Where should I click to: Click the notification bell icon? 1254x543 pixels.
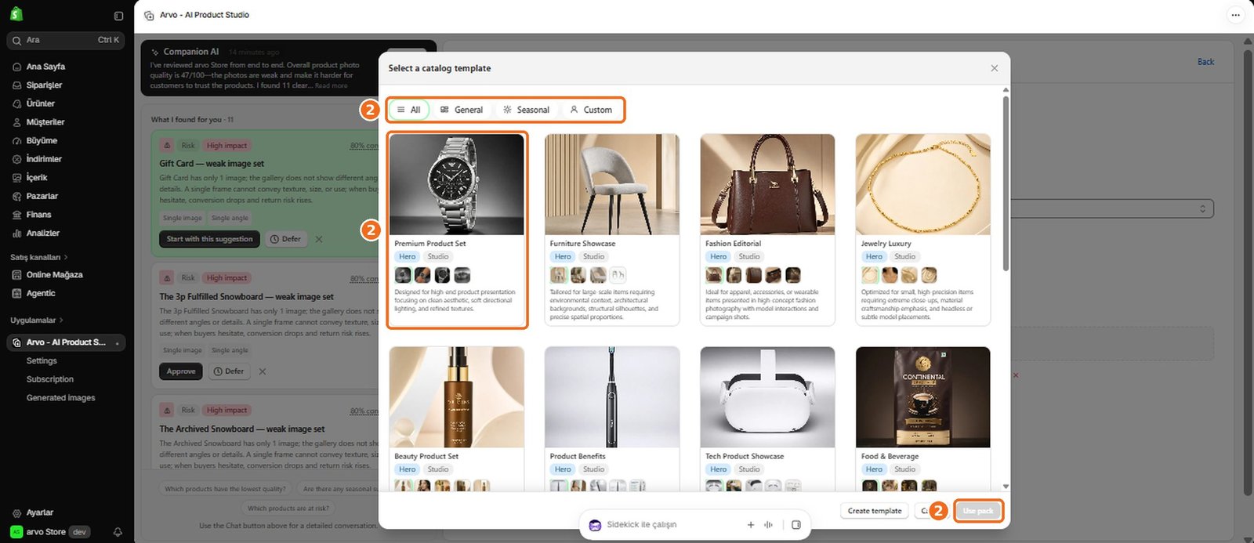coord(118,532)
